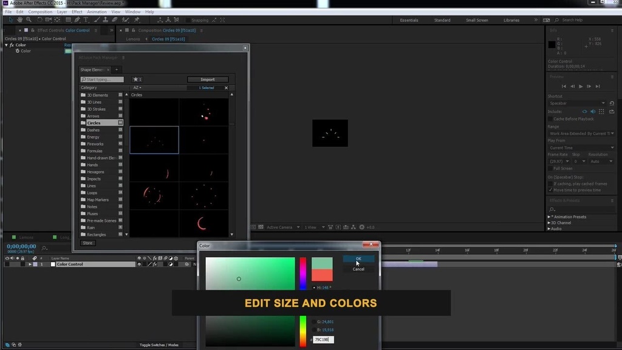Select the Pen tool

click(77, 20)
